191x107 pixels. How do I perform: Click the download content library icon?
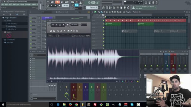[133, 8]
